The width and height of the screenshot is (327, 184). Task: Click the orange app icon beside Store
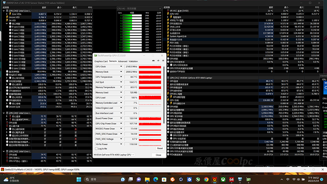click(x=172, y=180)
